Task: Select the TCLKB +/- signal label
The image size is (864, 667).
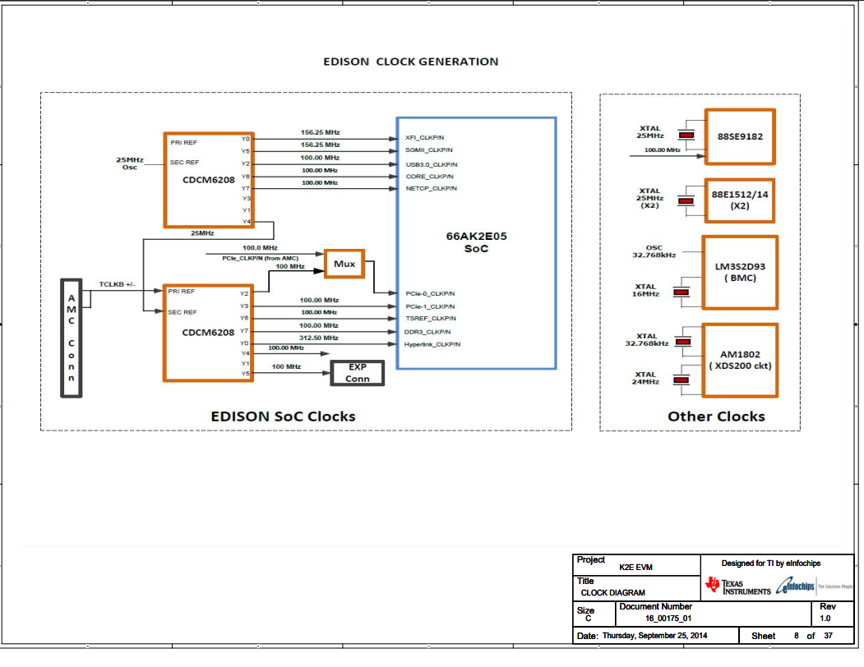Action: 117,284
